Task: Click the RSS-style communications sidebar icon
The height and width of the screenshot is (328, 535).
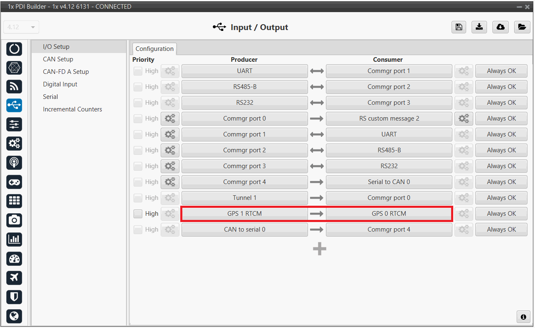Action: [x=14, y=86]
